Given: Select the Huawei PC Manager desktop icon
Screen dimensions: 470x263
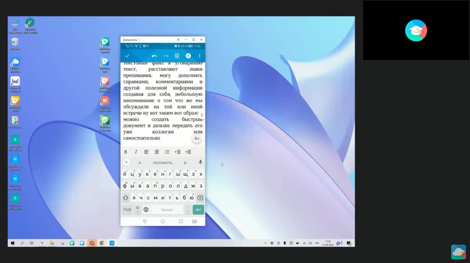Looking at the screenshot, I should click(x=15, y=84).
